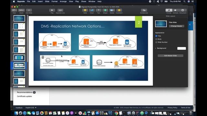This screenshot has height=116, width=207.
Task: Click the Change Master button
Action: (177, 26)
